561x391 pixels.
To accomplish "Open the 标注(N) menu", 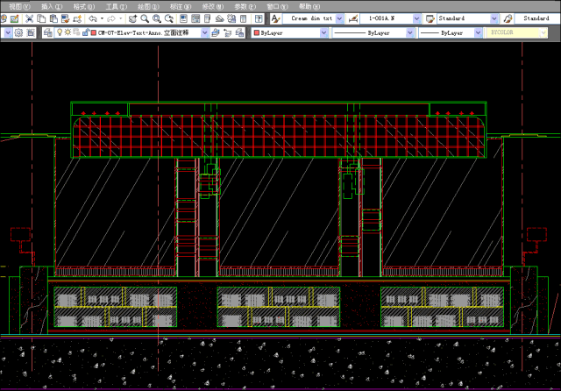I will pyautogui.click(x=181, y=6).
